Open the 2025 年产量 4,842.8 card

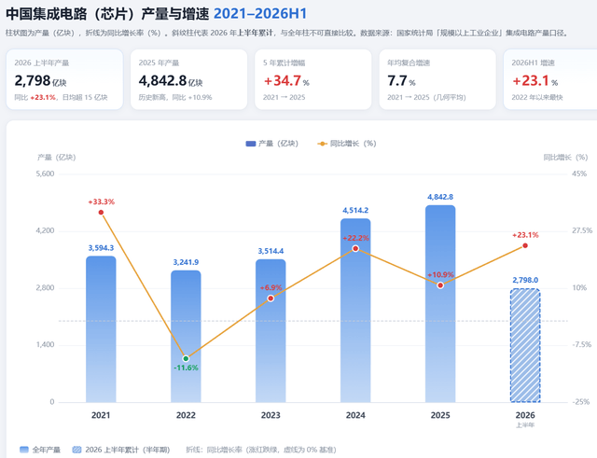click(x=188, y=79)
